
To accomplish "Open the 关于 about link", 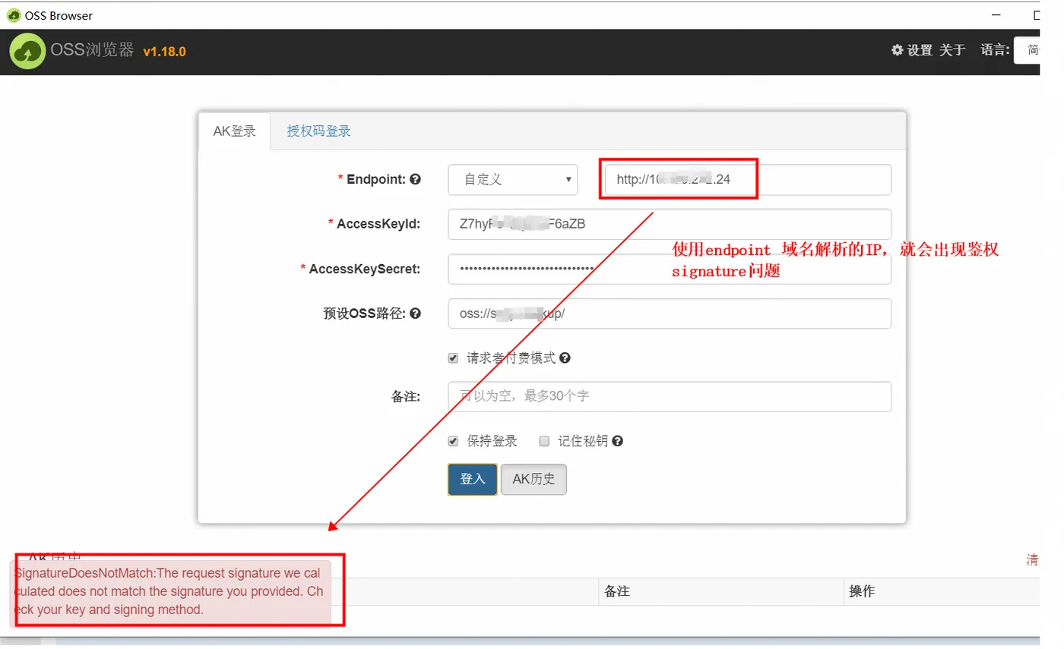I will pyautogui.click(x=952, y=50).
